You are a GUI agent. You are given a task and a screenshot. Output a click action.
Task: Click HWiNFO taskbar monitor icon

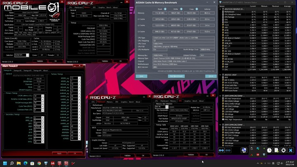(x=46, y=163)
